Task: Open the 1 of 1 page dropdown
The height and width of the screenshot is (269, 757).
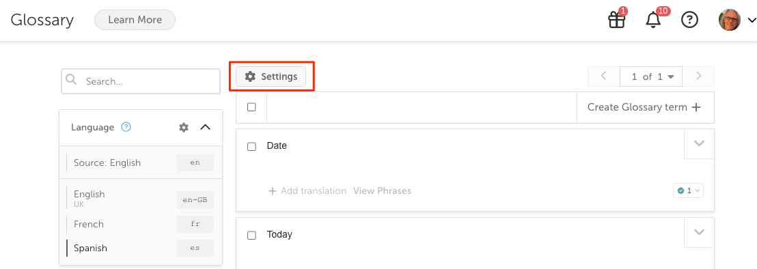Action: 651,76
